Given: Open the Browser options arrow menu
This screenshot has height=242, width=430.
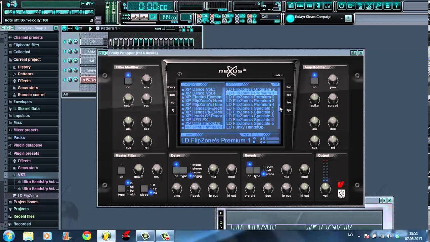Looking at the screenshot, I should 3,28.
